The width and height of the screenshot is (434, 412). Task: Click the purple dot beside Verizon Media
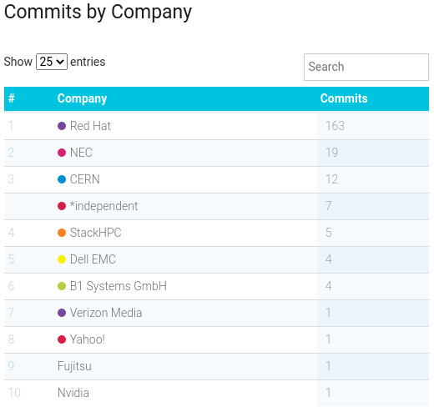[62, 313]
